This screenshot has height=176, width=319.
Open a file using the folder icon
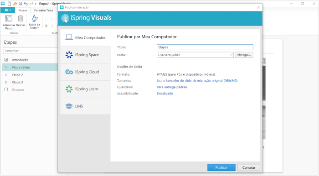[x=15, y=4]
